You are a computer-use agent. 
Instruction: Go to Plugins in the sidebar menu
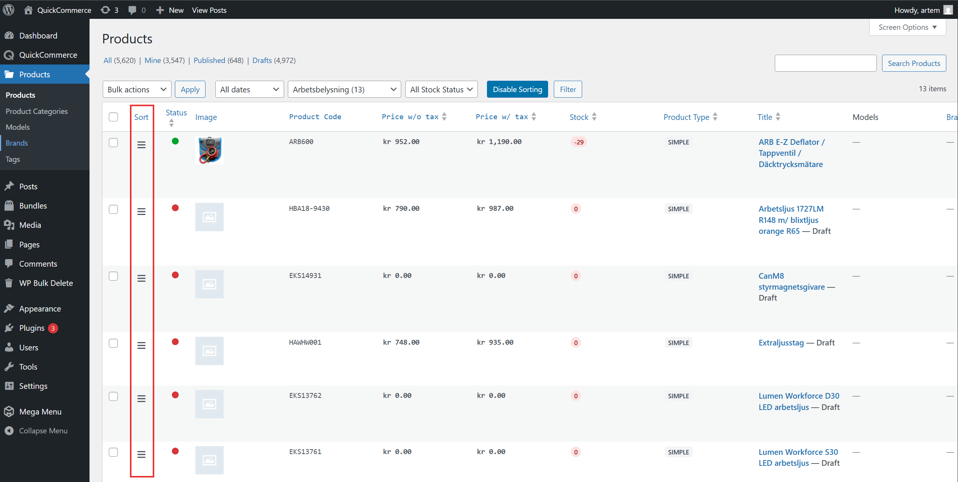coord(32,328)
